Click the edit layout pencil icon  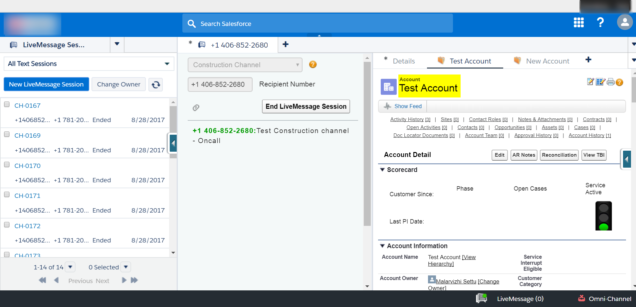(590, 81)
